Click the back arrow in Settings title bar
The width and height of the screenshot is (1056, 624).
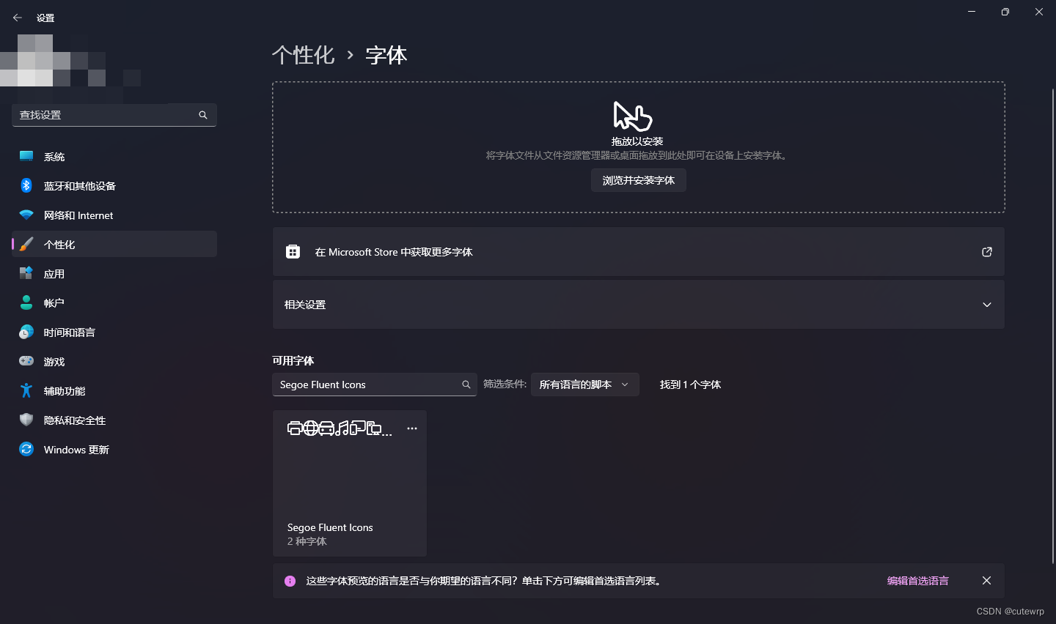[x=18, y=18]
